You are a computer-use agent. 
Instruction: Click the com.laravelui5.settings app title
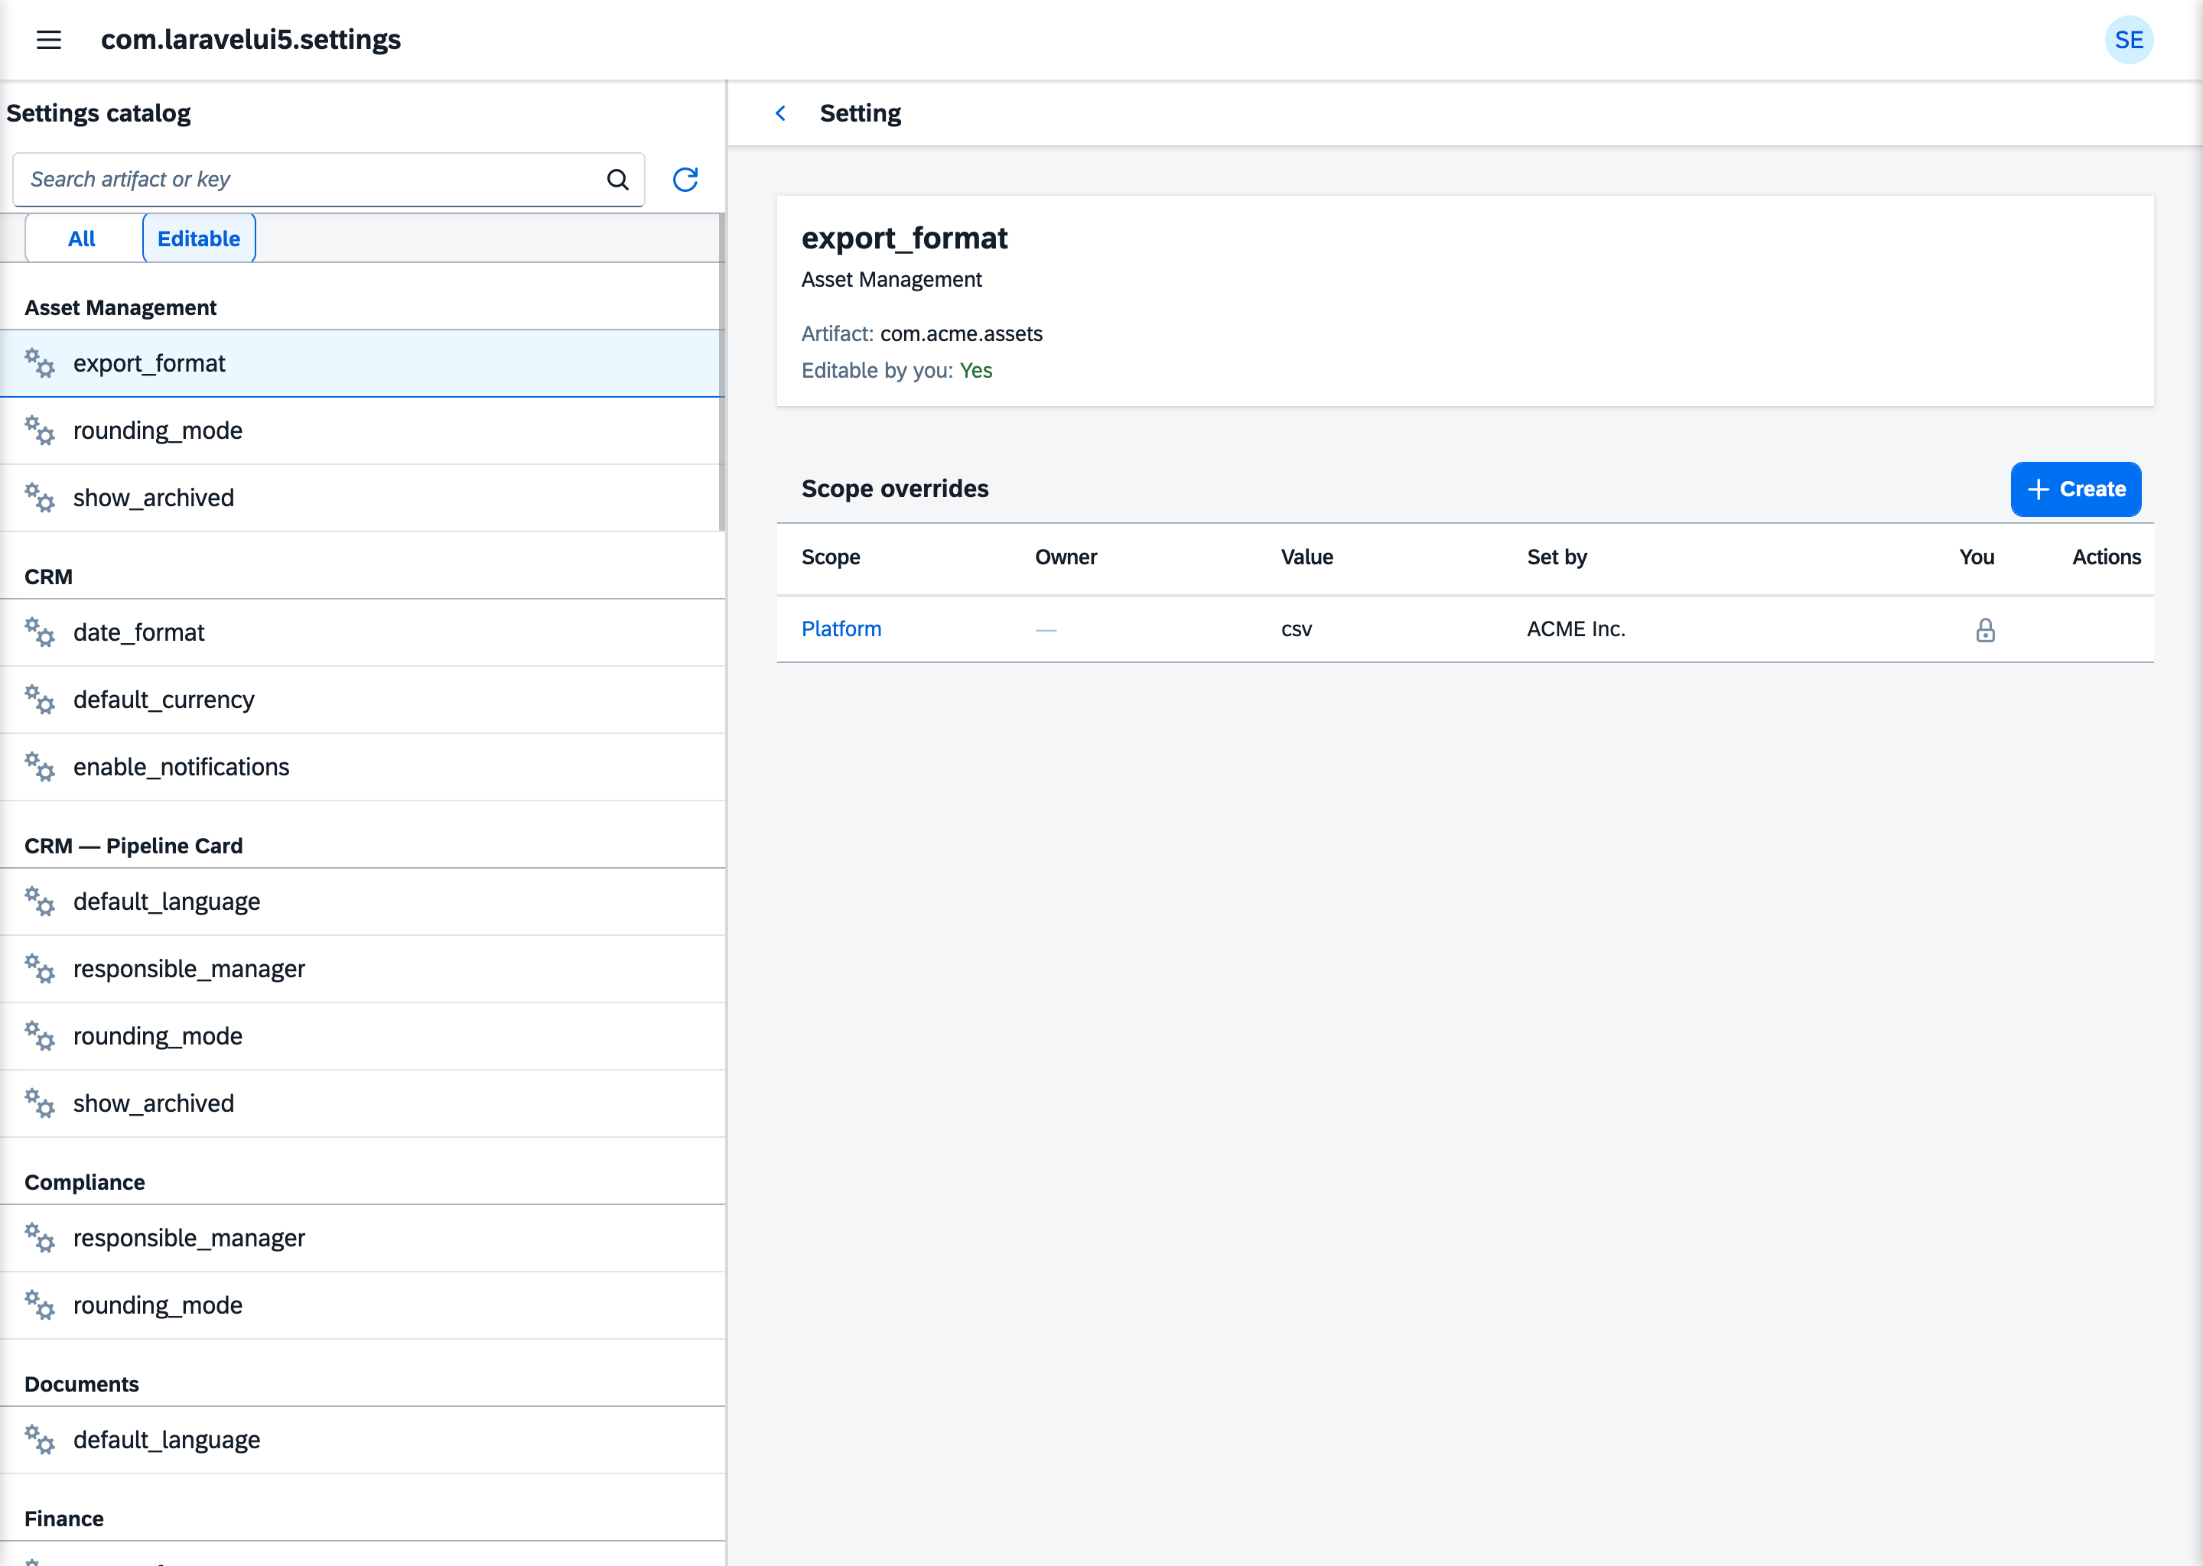coord(251,40)
